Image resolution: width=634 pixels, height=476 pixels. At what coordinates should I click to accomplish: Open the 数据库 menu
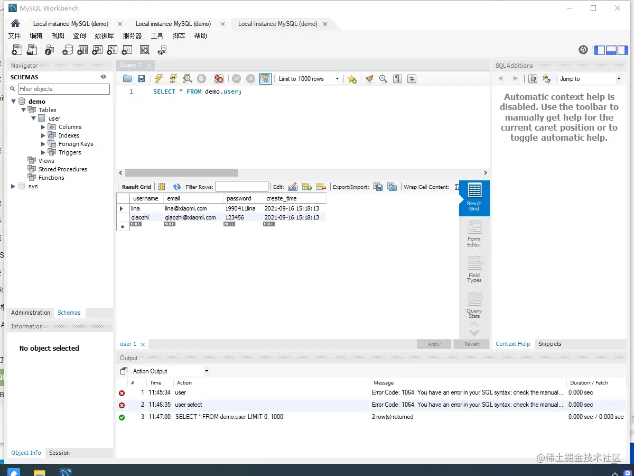104,36
